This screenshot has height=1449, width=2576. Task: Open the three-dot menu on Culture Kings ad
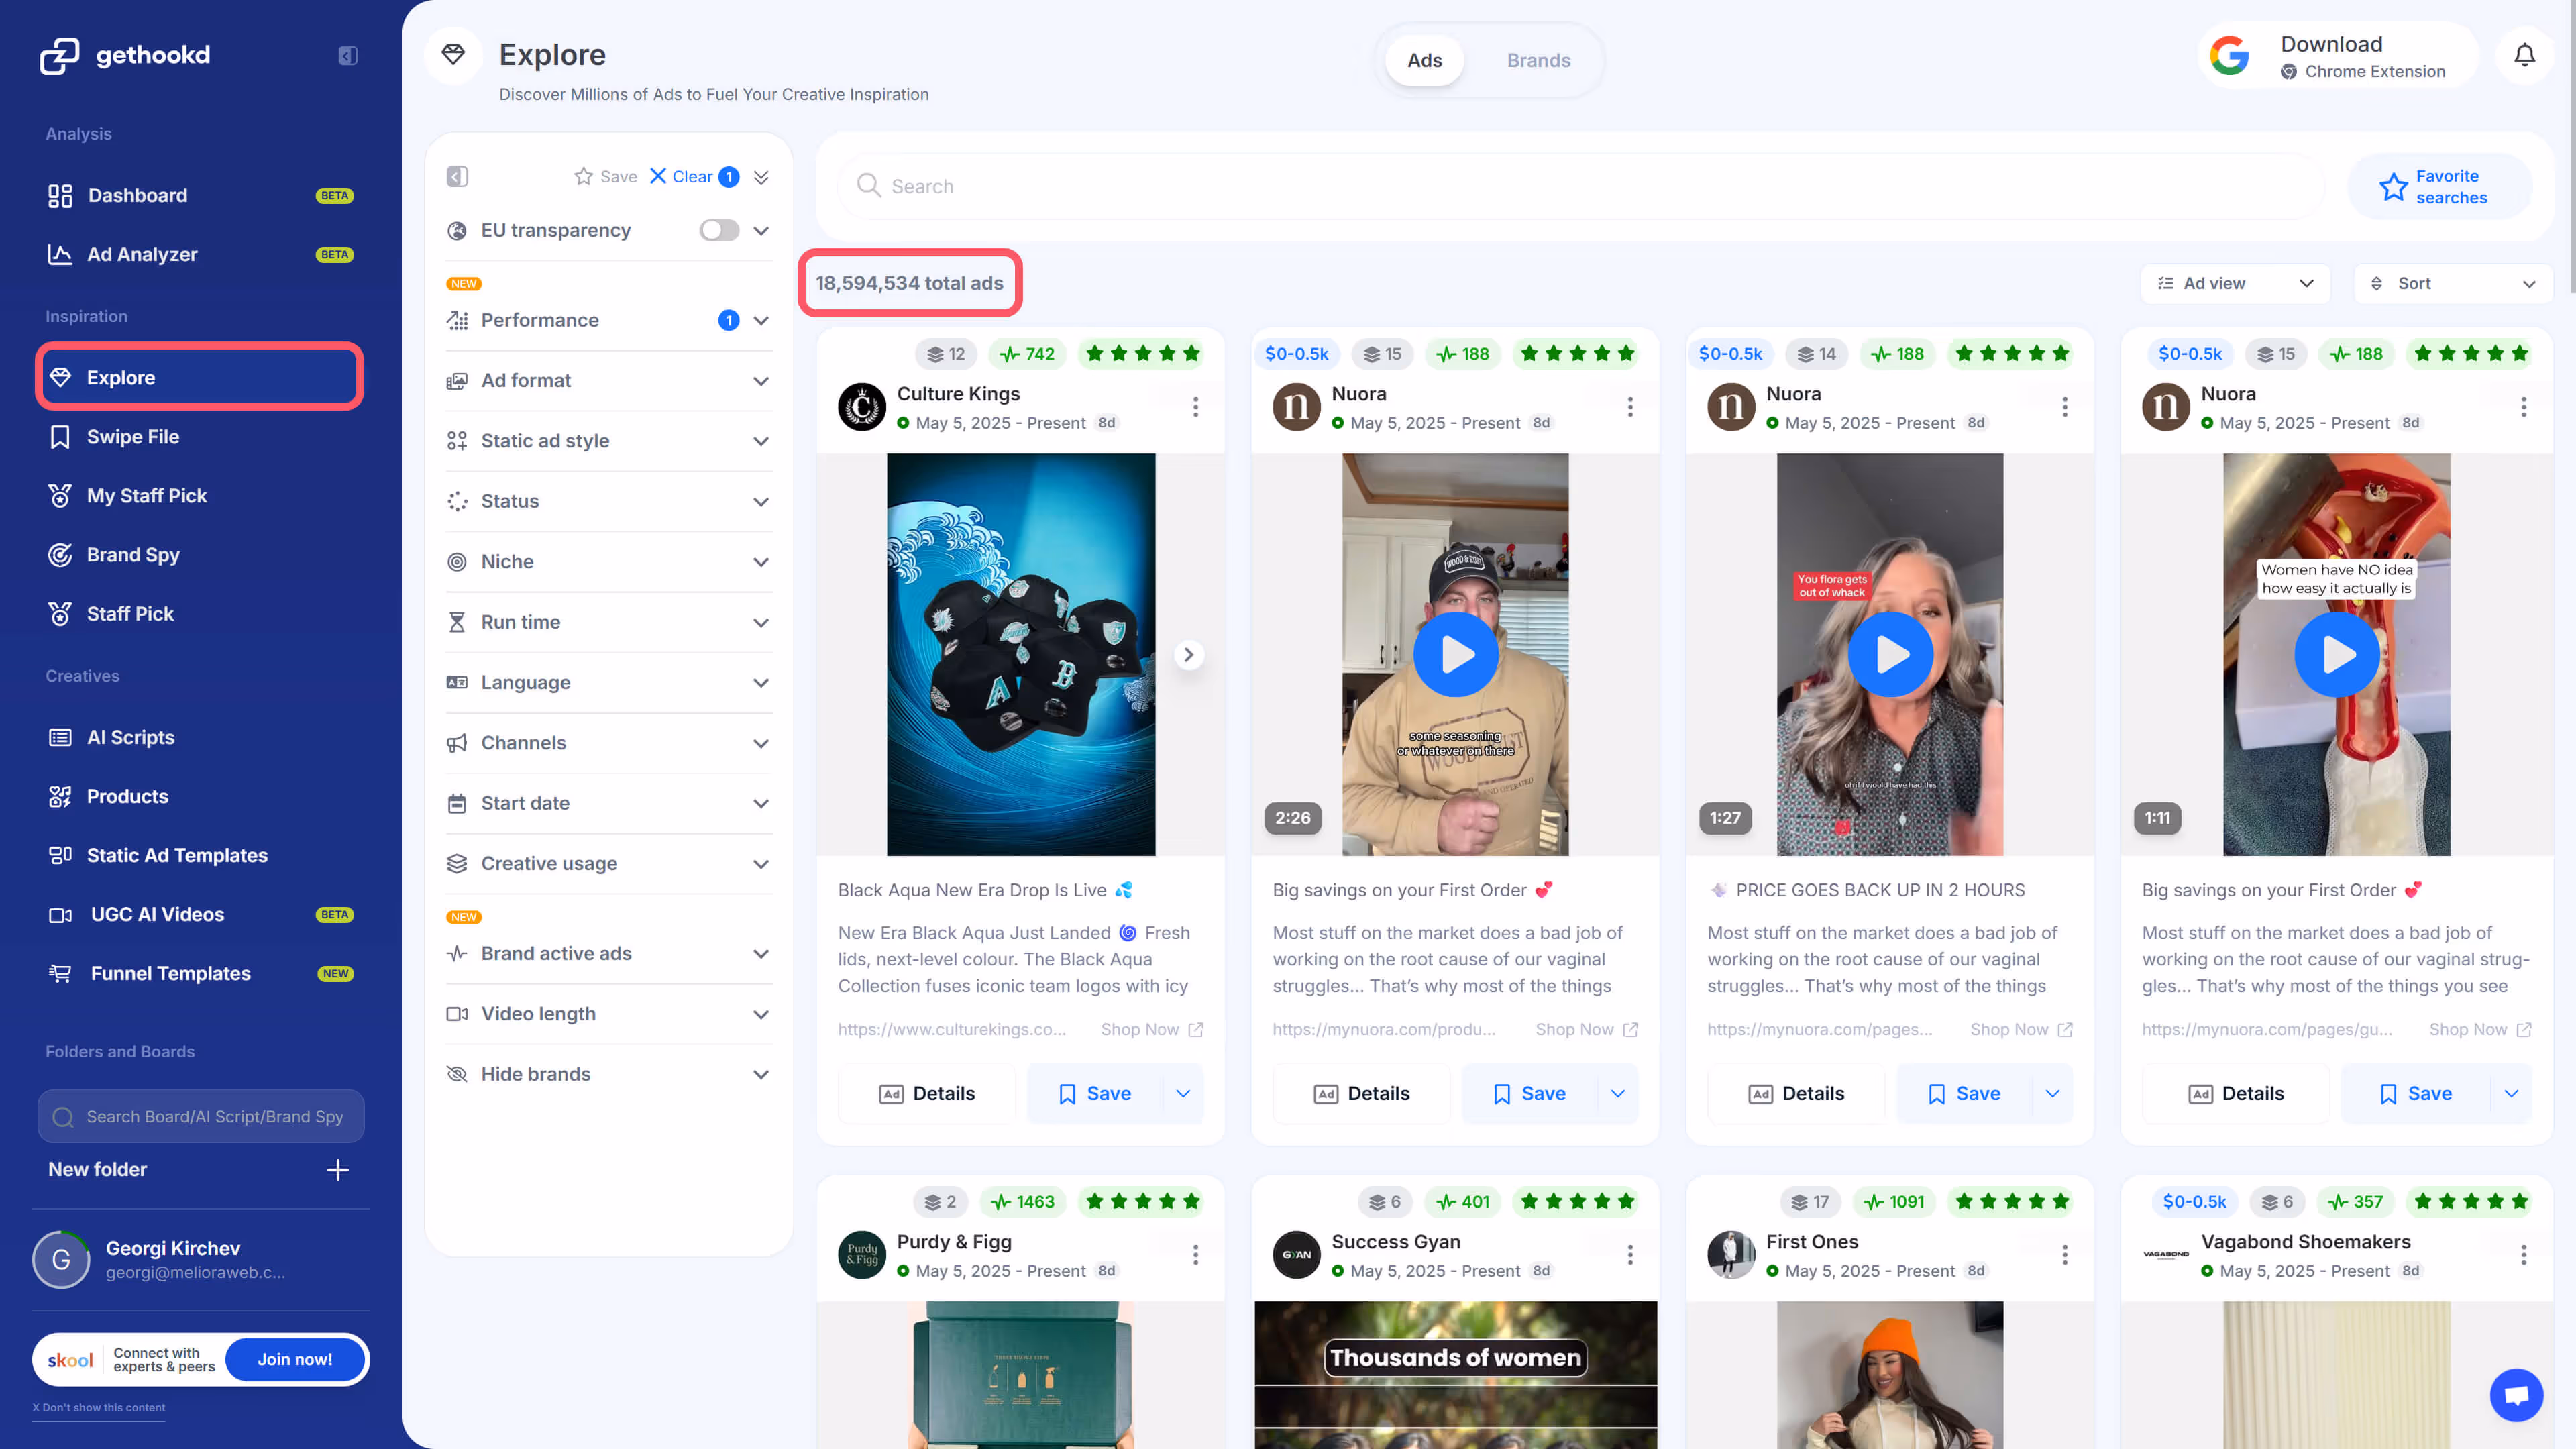1195,407
